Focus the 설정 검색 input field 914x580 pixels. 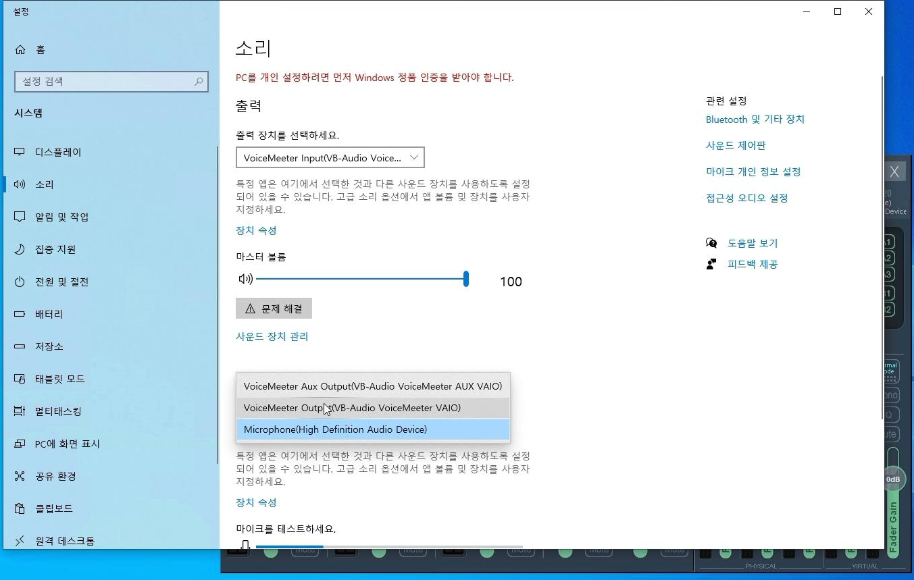111,82
